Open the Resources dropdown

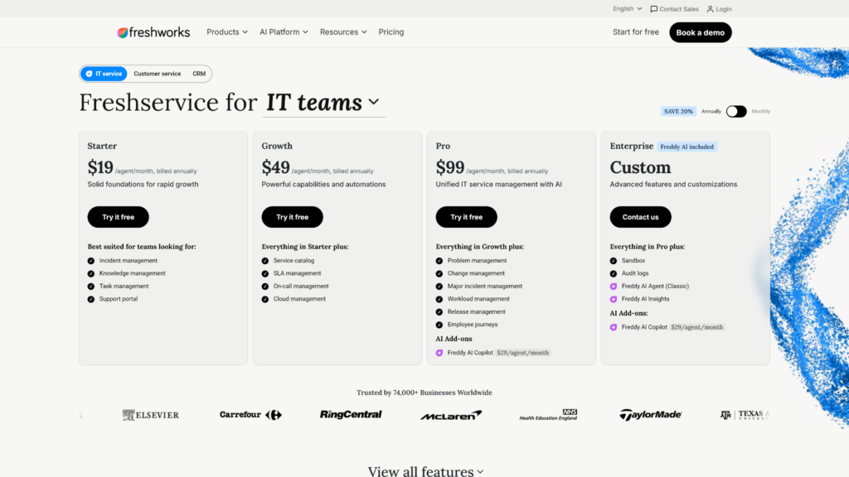(x=343, y=32)
